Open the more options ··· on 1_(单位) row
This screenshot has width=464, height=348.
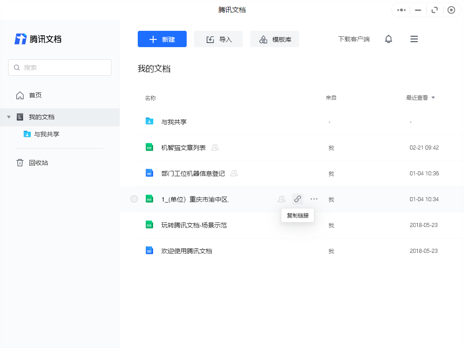(314, 198)
